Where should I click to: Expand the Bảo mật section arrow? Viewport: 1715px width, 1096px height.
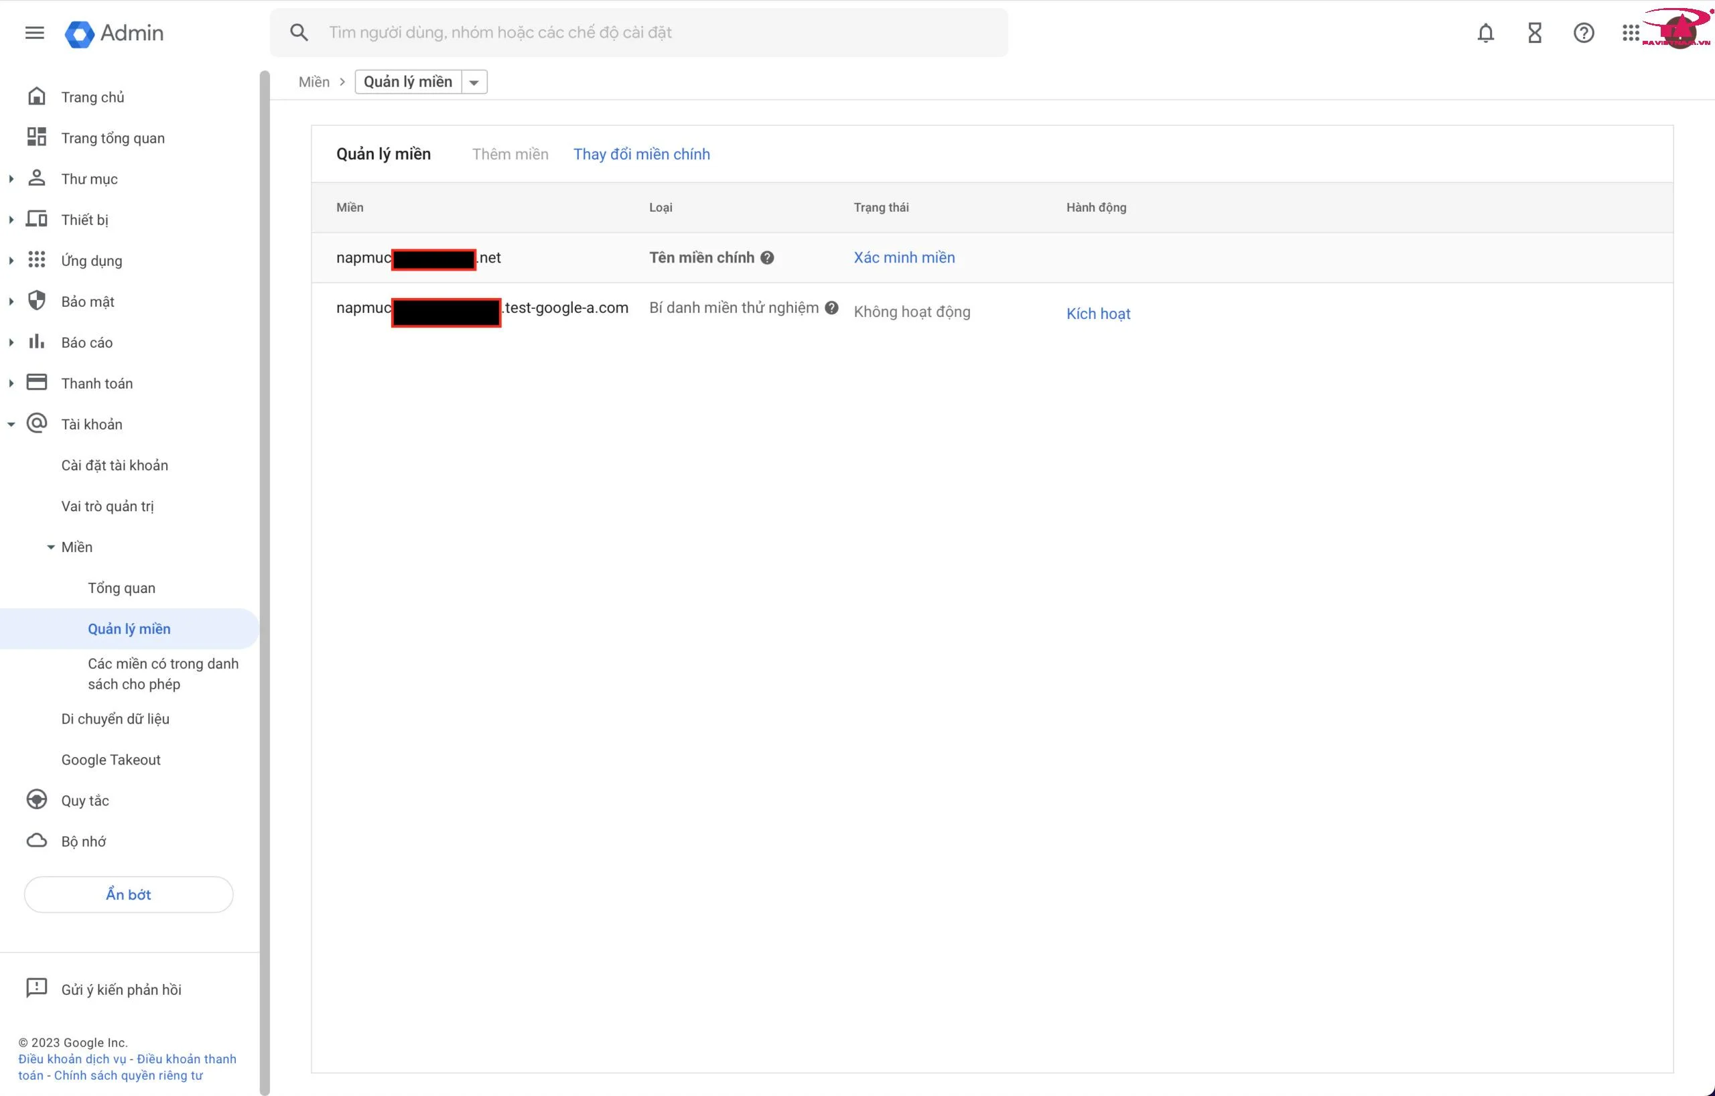tap(11, 301)
